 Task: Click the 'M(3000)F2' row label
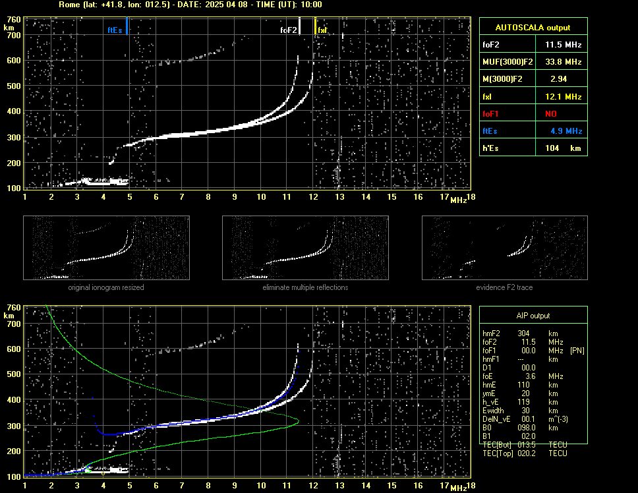point(502,79)
